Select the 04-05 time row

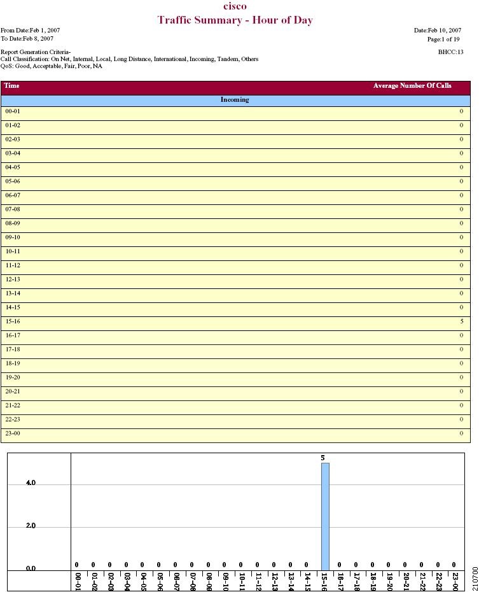point(235,169)
